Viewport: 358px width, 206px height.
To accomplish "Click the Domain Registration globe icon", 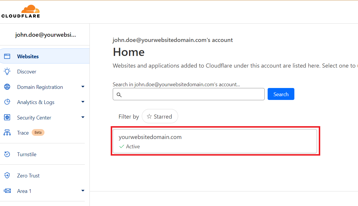I will tap(7, 87).
